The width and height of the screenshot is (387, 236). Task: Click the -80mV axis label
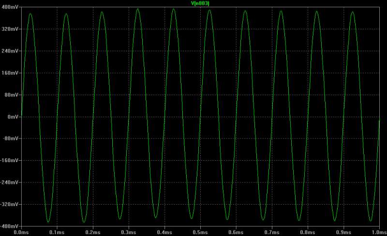point(11,139)
